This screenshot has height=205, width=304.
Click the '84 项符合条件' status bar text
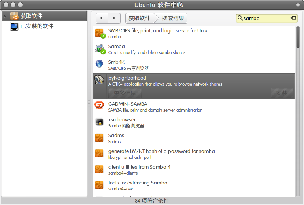[152, 201]
